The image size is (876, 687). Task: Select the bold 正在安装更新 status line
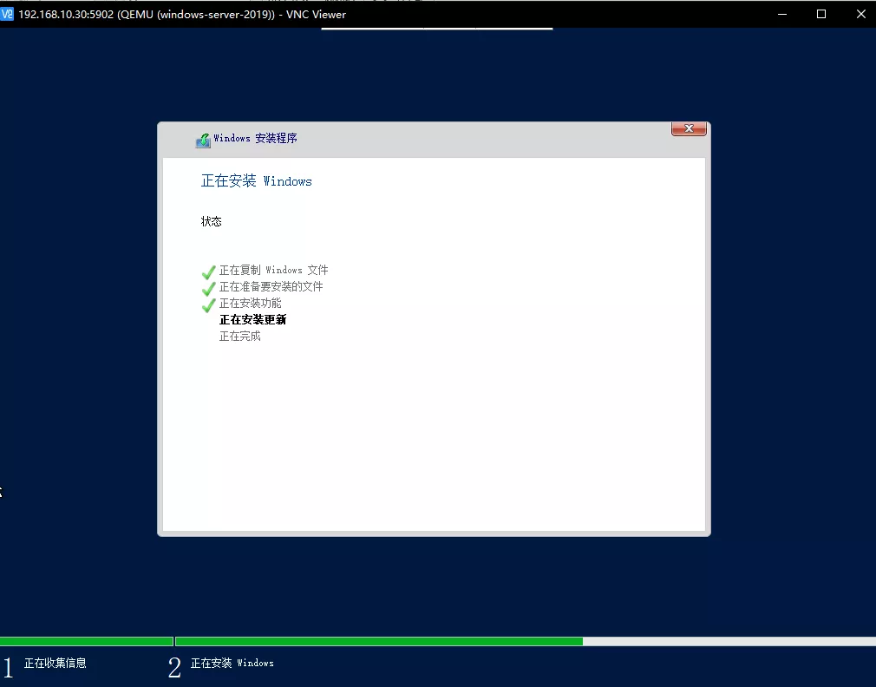252,320
